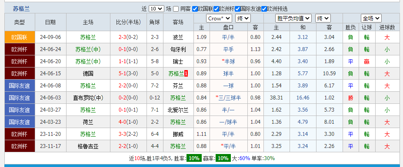Uncheck the 欧洲预选 filter checkbox
Viewport: 403px width, 167px height.
[x=264, y=9]
